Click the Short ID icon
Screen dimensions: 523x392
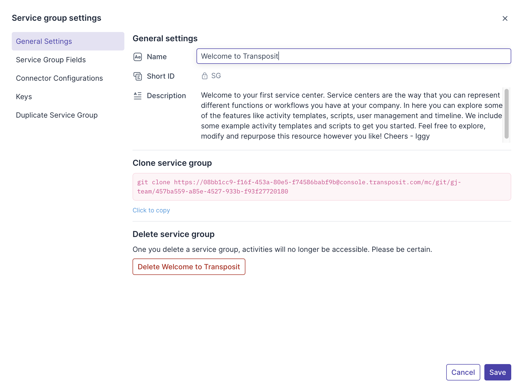click(x=137, y=76)
